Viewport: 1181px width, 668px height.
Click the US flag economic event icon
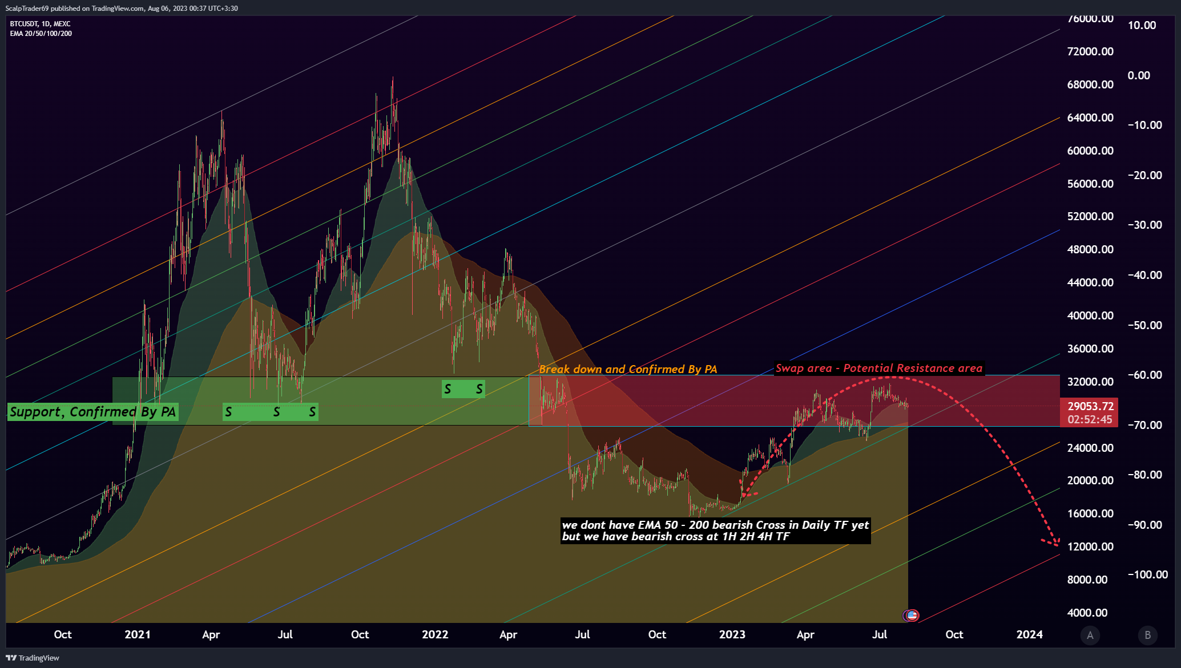[x=912, y=615]
